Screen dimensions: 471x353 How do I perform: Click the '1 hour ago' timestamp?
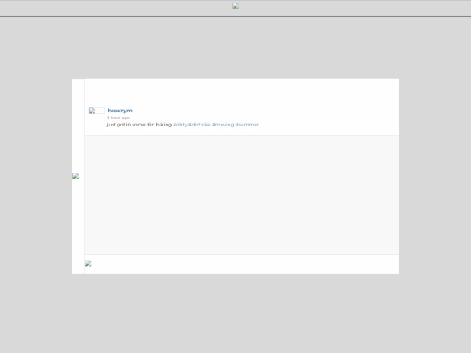click(119, 118)
